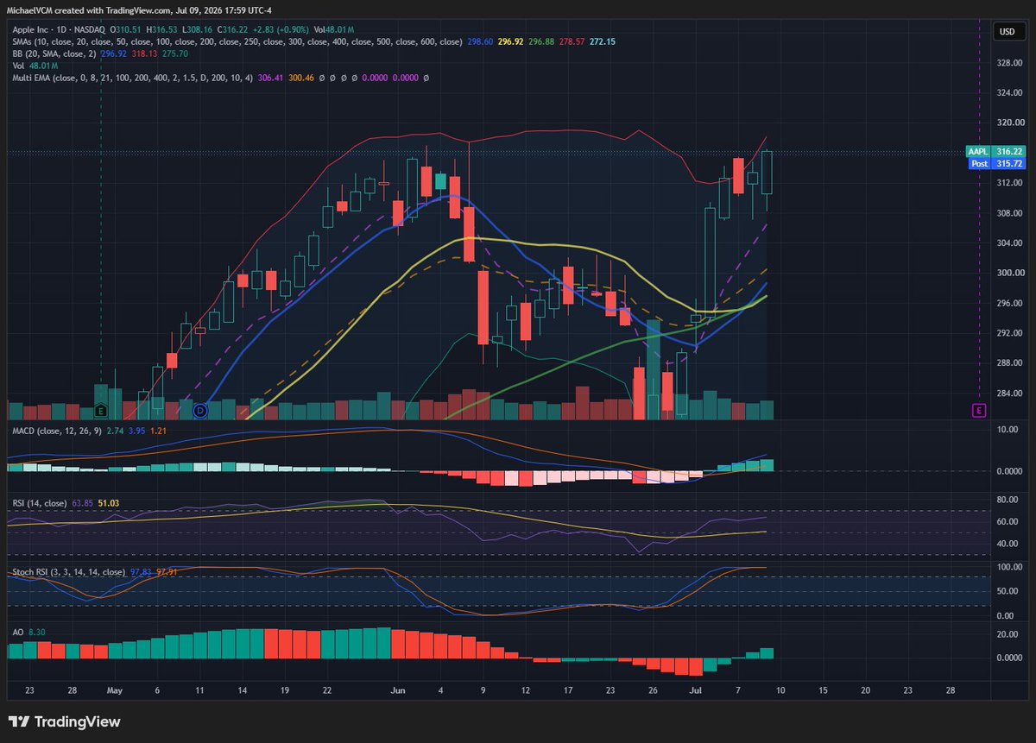Click the blue dividend D marker
Image resolution: width=1036 pixels, height=743 pixels.
coord(200,411)
